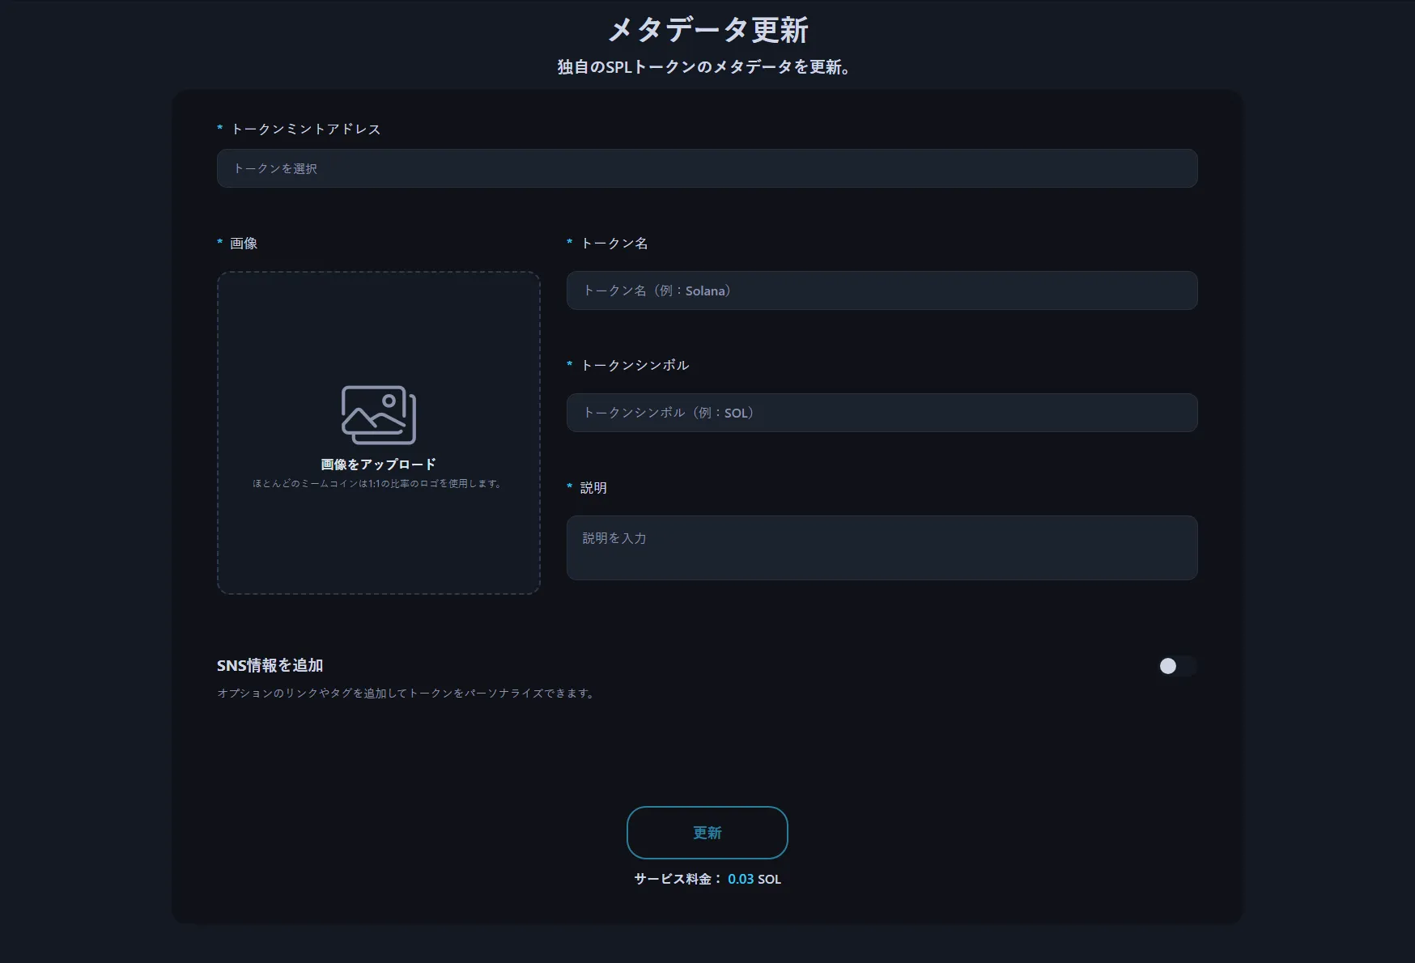The width and height of the screenshot is (1415, 963).
Task: Select the 説明を入力 description textarea
Action: point(882,548)
